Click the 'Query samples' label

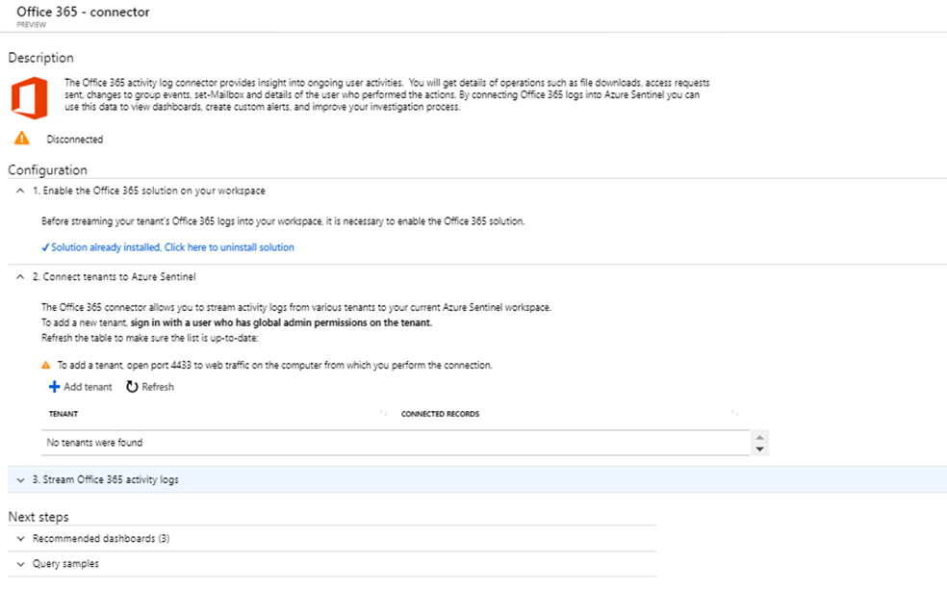click(65, 564)
